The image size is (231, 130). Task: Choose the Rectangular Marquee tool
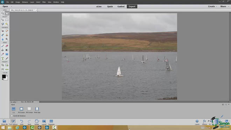click(x=7, y=20)
